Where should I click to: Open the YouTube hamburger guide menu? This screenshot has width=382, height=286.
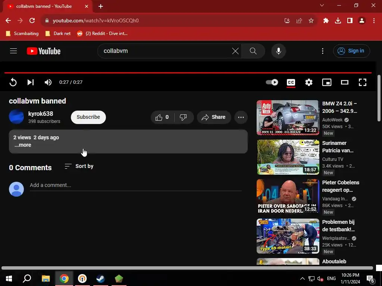pyautogui.click(x=13, y=51)
